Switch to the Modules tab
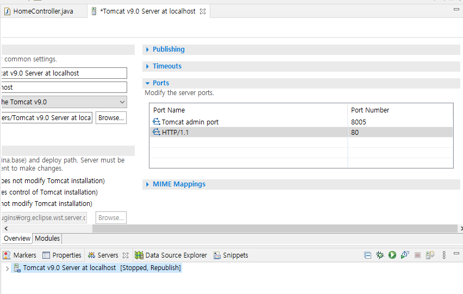 coord(47,238)
